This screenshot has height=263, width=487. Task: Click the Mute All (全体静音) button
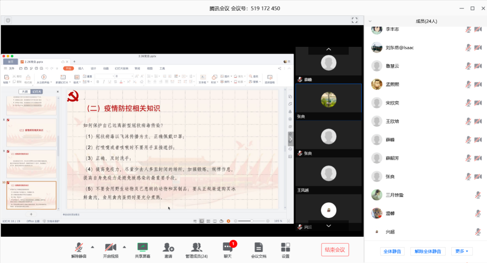pos(392,251)
